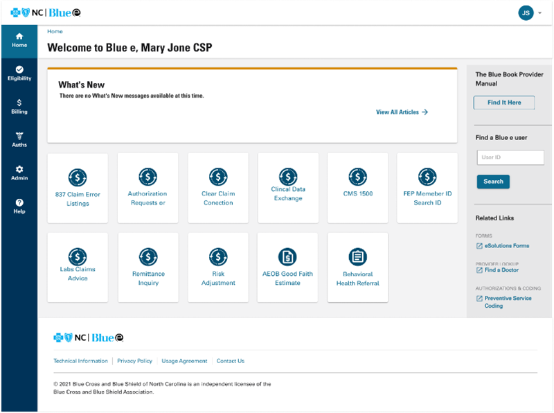
Task: Open the Remittance Inquiry tile
Action: coord(148,267)
